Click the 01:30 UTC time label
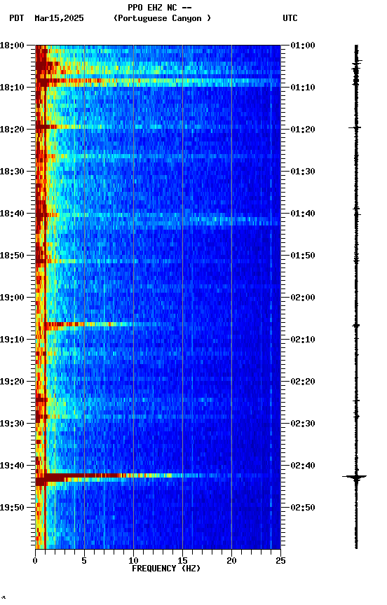 (303, 172)
